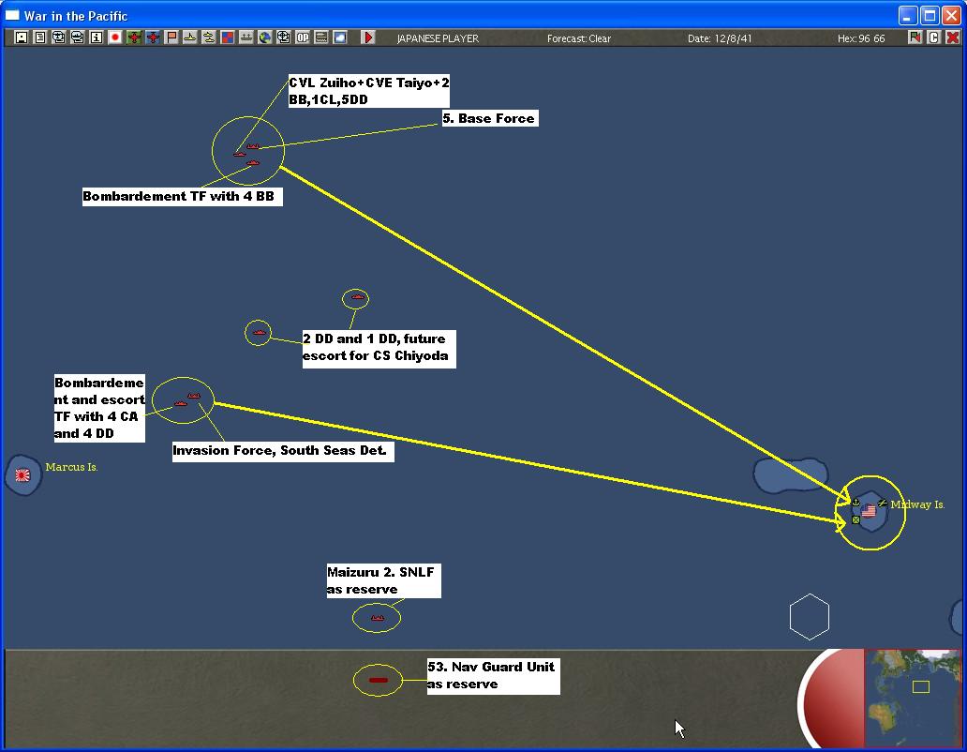Click the 'JAPANESE PLAYER' status text
This screenshot has width=967, height=752.
pyautogui.click(x=438, y=38)
